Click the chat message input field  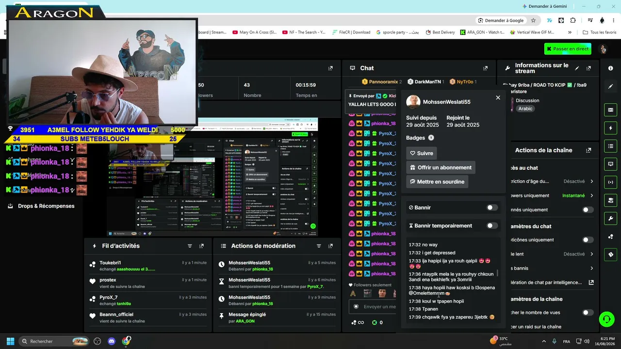374,306
